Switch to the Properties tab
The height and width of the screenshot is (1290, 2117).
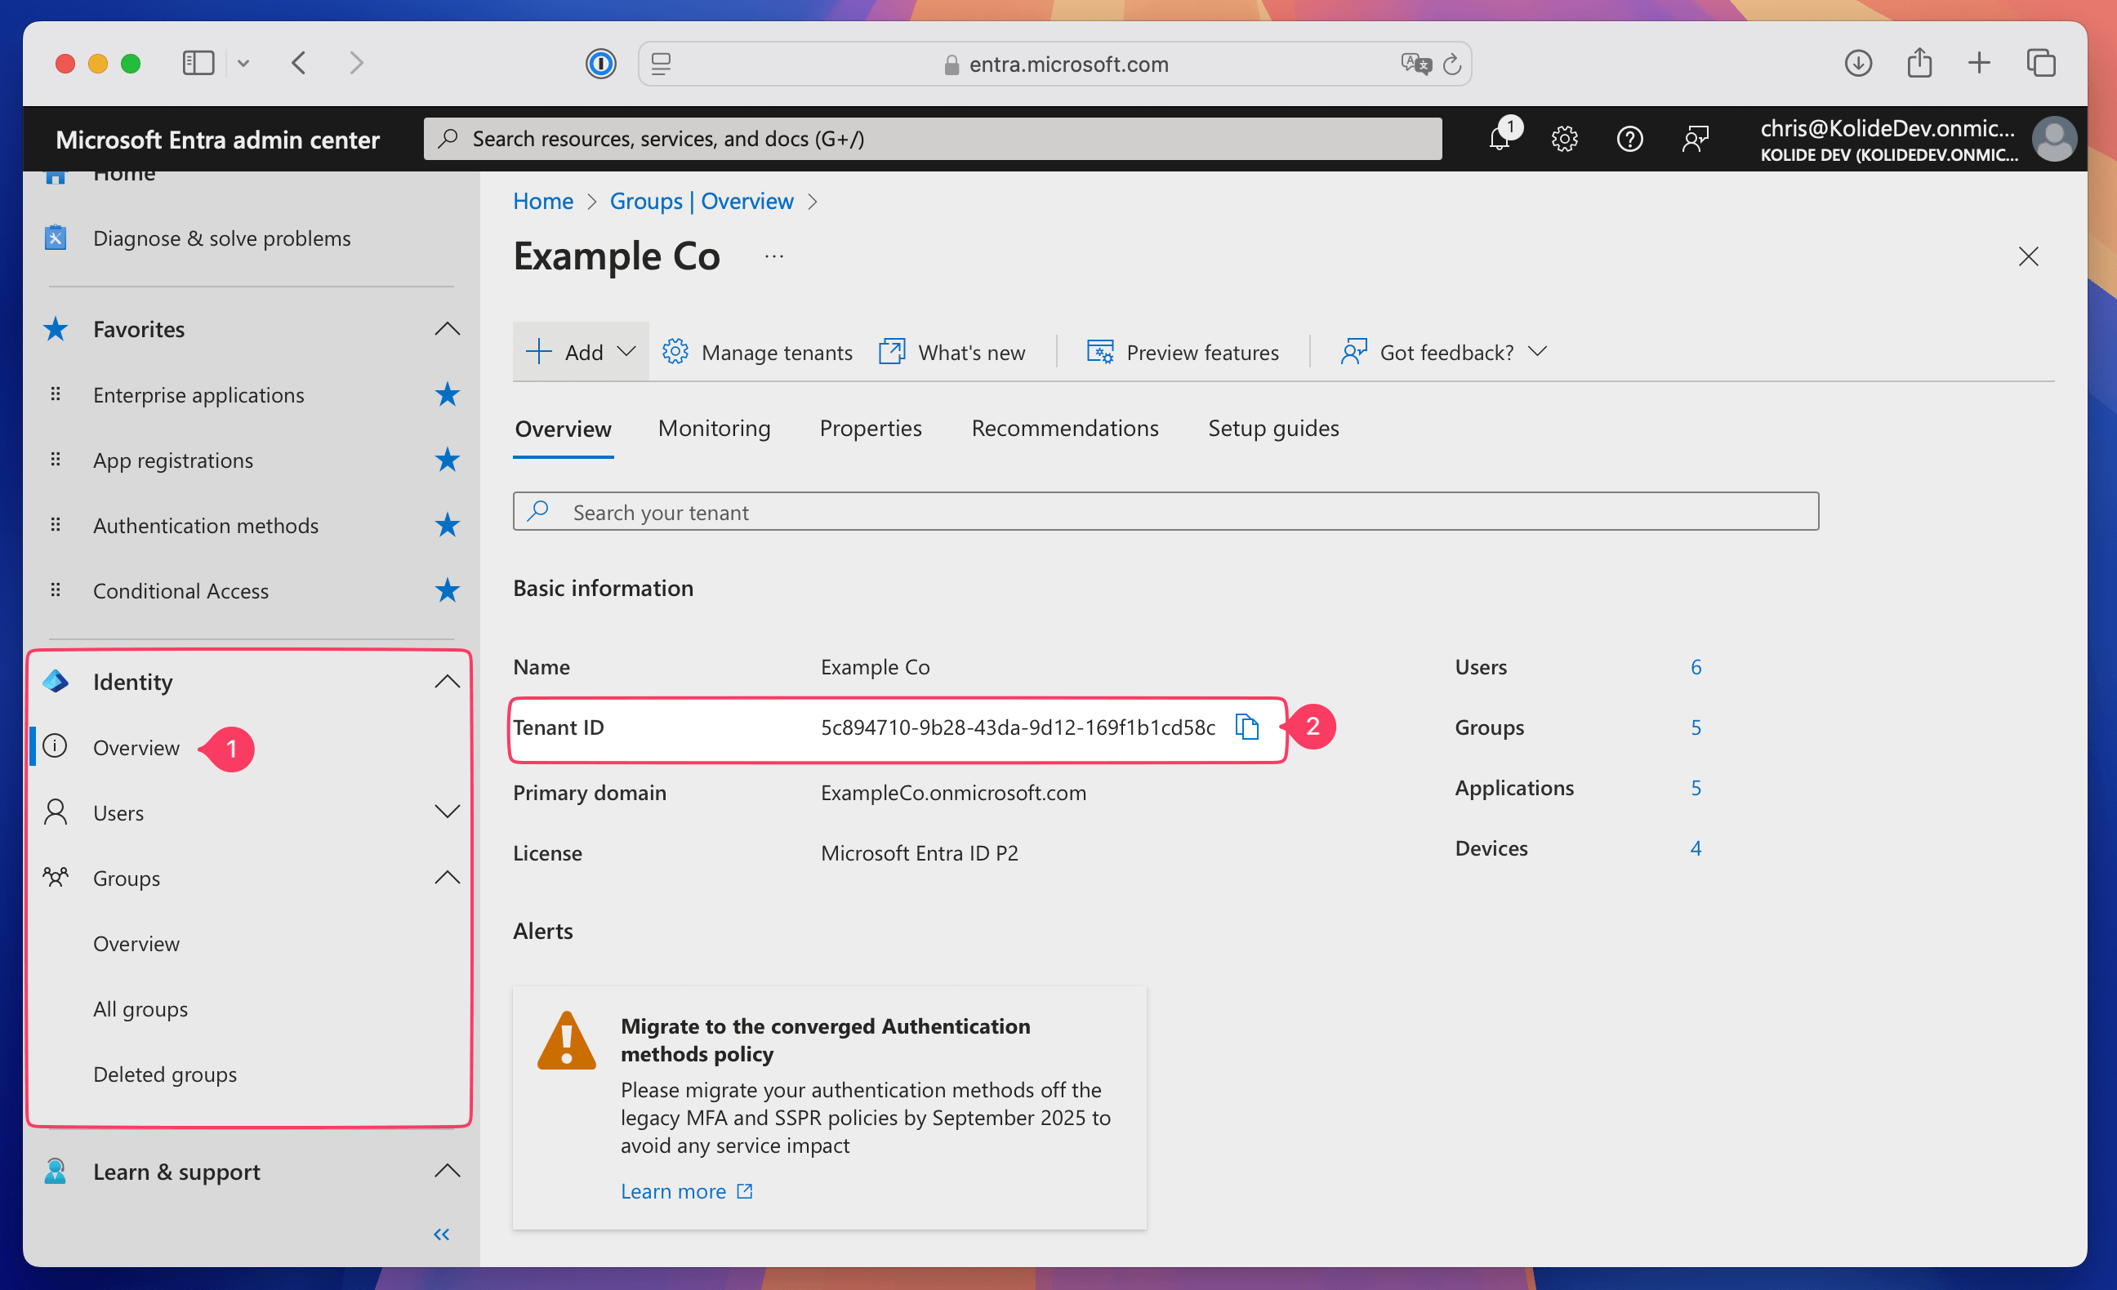(870, 428)
